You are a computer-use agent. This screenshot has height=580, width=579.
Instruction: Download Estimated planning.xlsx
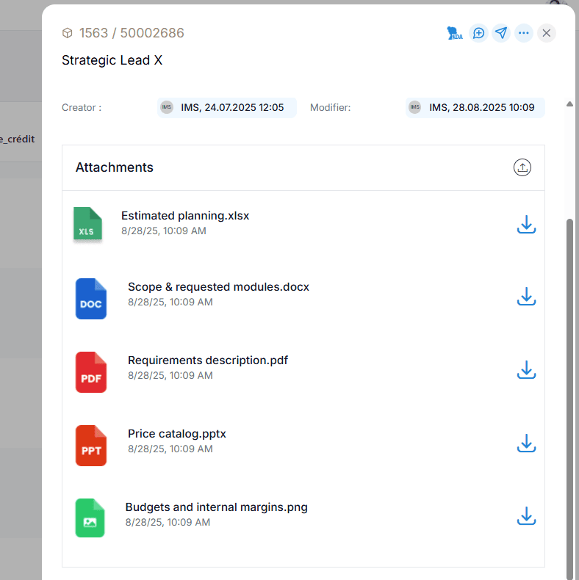click(x=526, y=224)
